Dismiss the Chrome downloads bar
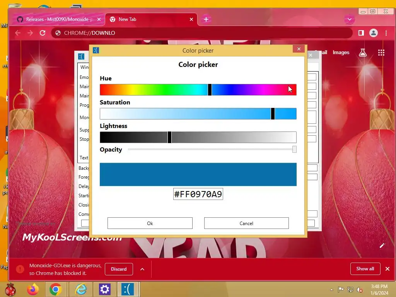This screenshot has height=297, width=396. (387, 269)
